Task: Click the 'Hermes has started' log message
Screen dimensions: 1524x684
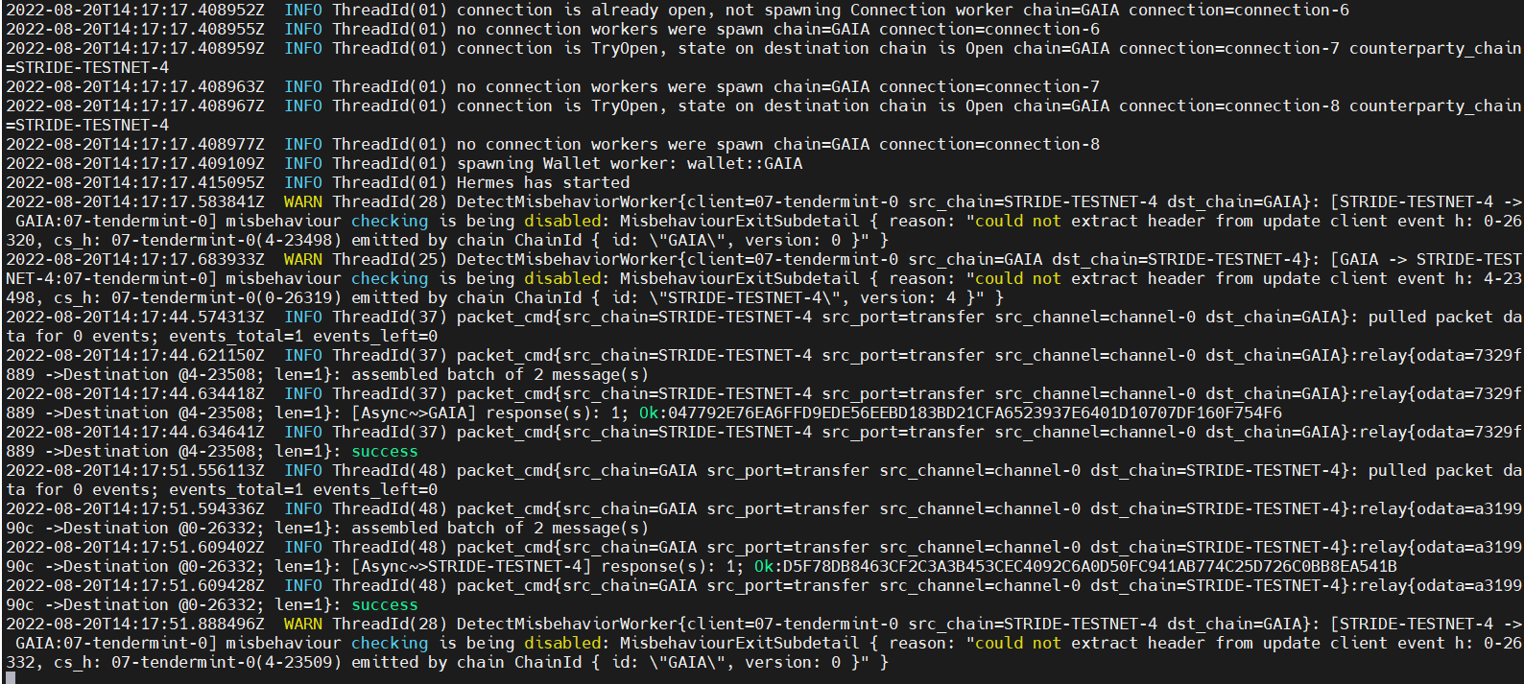Action: click(x=543, y=182)
